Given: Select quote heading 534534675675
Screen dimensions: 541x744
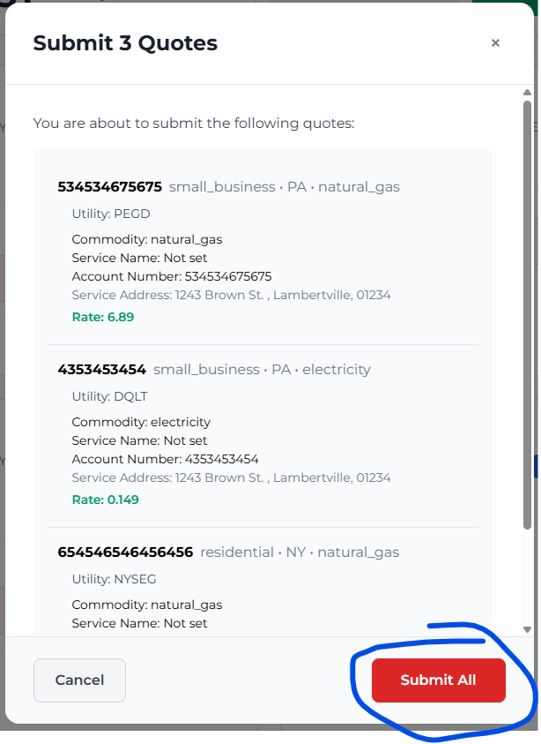Looking at the screenshot, I should tap(110, 187).
